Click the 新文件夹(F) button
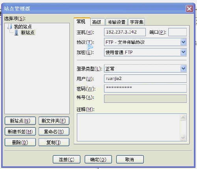Screen dimensions: 197x169 pos(54,121)
